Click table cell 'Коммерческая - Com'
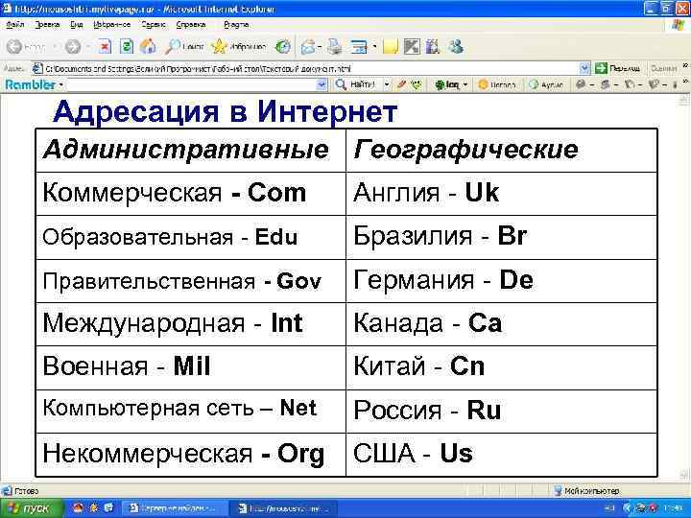Viewport: 691px width, 518px height. tap(191, 194)
